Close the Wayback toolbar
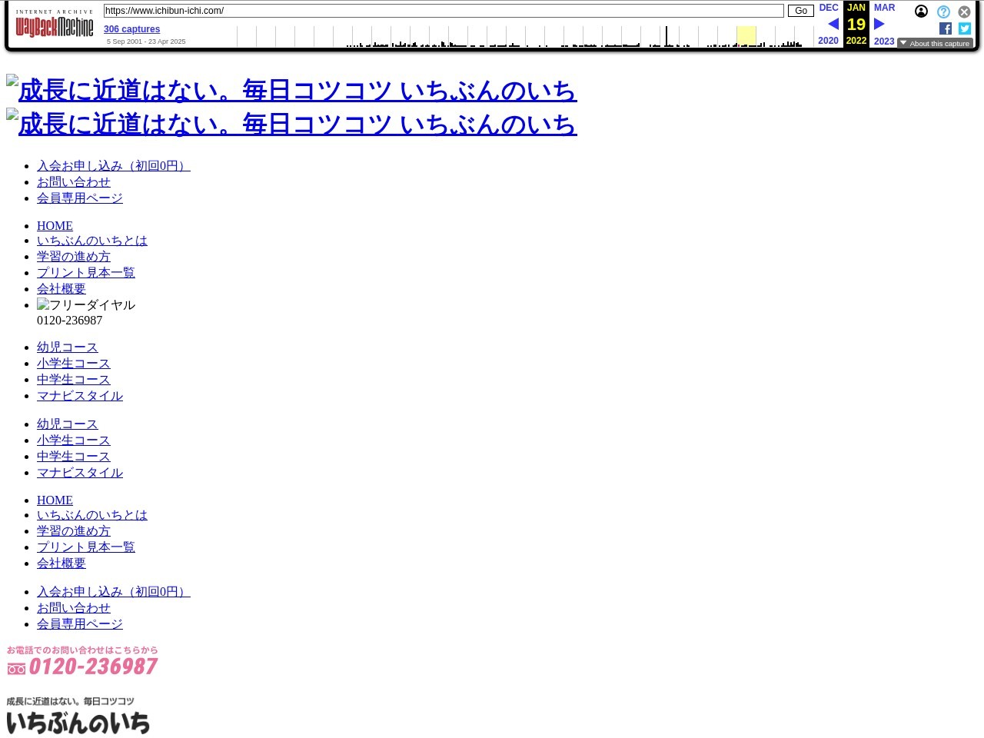The height and width of the screenshot is (738, 984). click(964, 12)
